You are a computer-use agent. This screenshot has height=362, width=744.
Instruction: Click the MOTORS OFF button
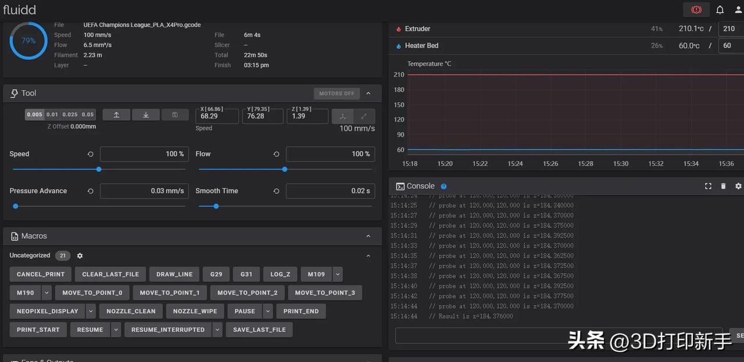coord(337,94)
